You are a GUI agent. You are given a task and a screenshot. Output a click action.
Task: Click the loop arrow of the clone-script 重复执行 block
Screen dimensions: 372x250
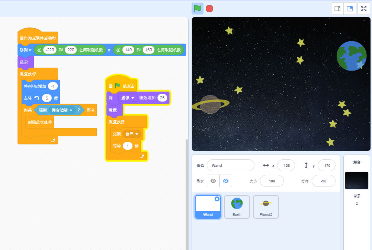(x=142, y=156)
